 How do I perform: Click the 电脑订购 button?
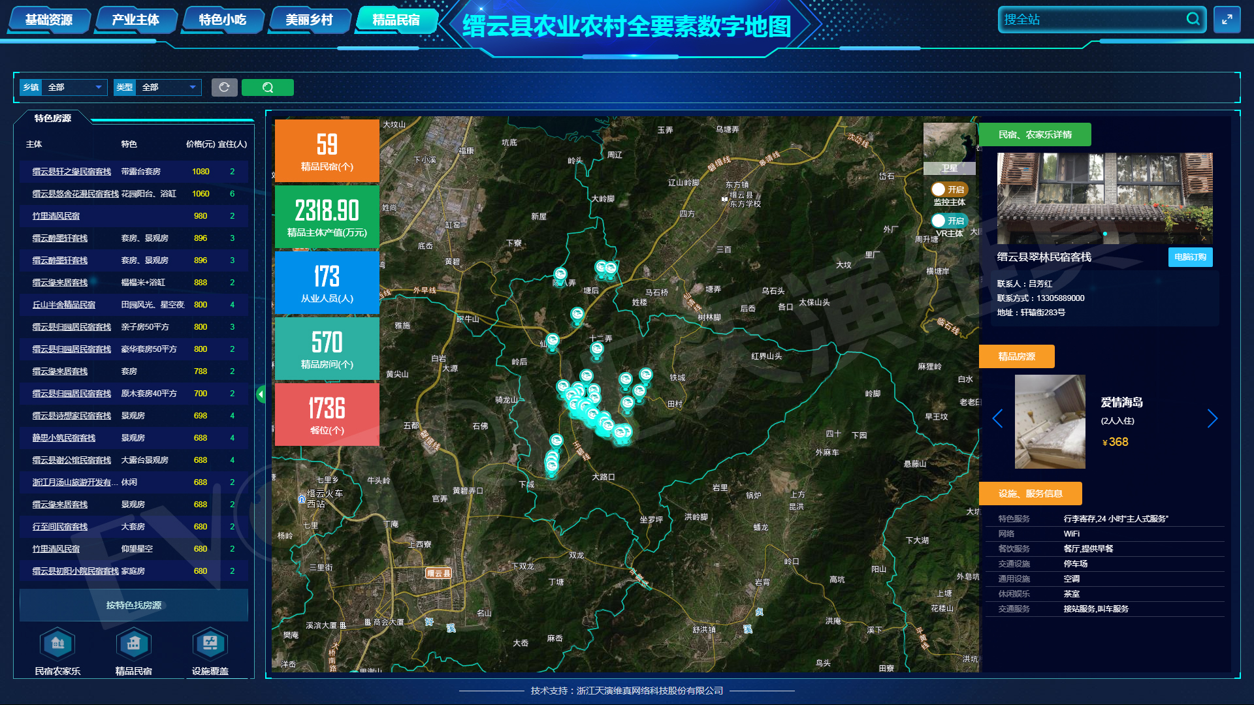pyautogui.click(x=1190, y=257)
